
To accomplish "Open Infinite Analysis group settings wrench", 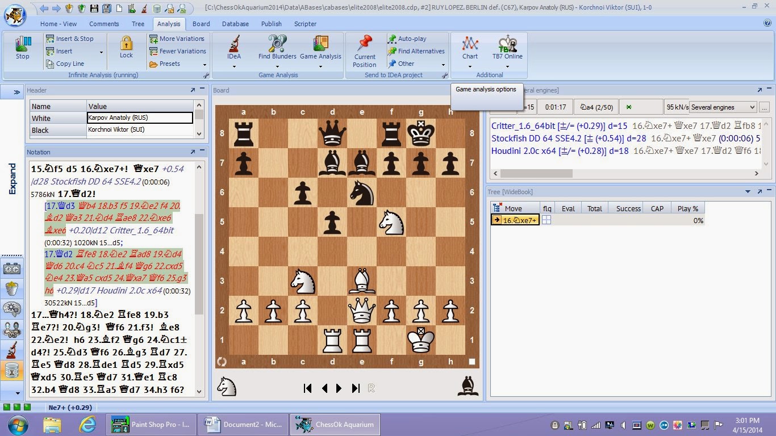I will (x=206, y=75).
